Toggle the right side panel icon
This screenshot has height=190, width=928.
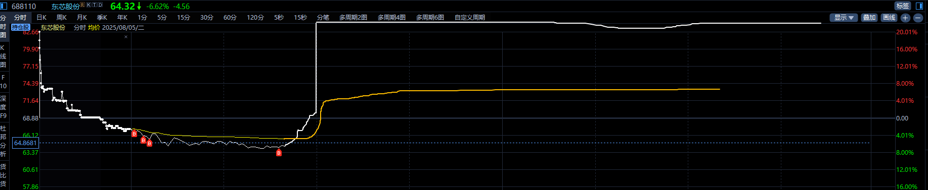point(919,6)
